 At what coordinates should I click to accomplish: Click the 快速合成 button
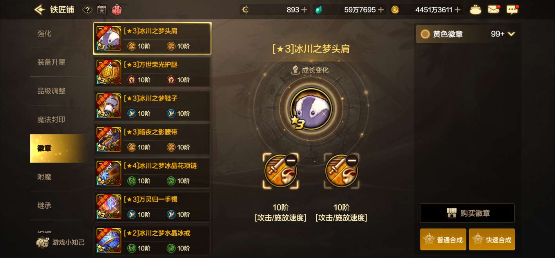(492, 240)
